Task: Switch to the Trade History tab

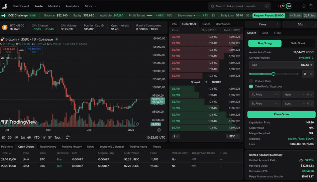Action: click(x=48, y=147)
